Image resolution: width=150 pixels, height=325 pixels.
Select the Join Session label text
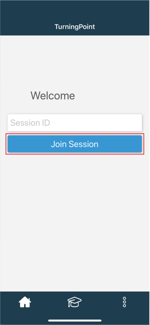pos(75,144)
